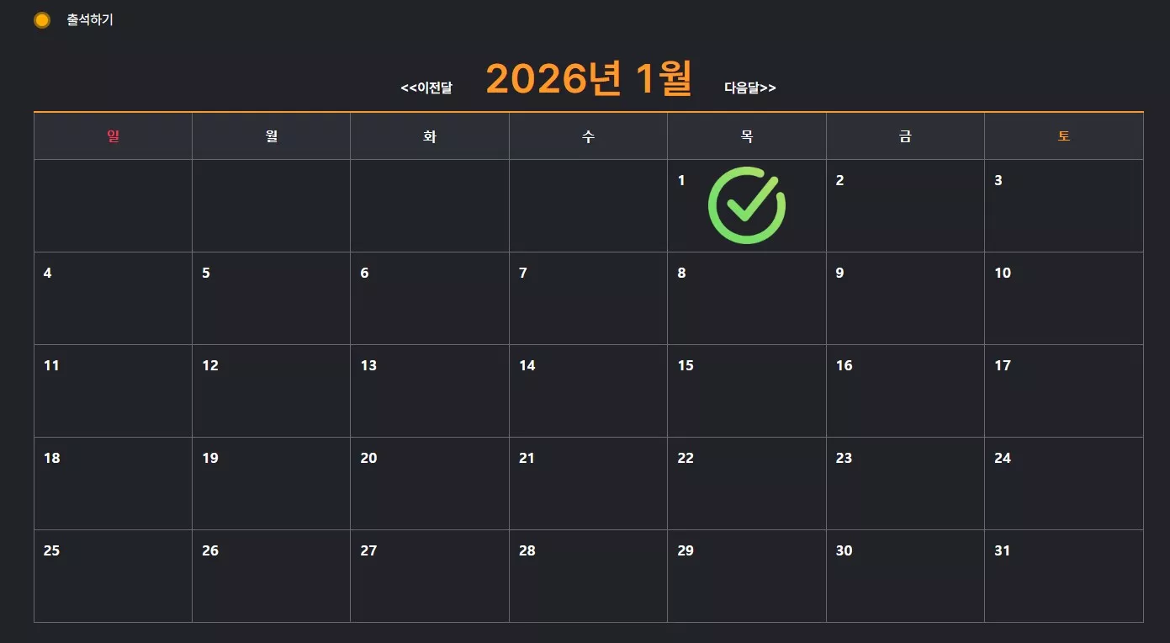Select date cell 22

tap(747, 484)
